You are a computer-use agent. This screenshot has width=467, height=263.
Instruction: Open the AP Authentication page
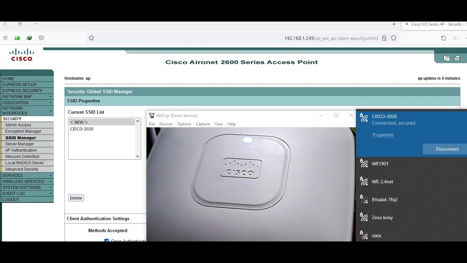[x=21, y=150]
